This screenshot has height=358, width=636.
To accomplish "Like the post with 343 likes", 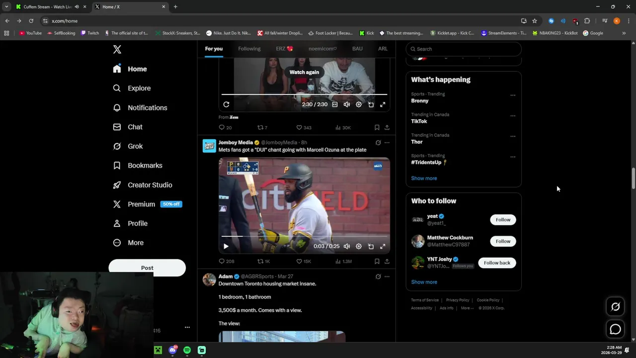I will click(x=304, y=128).
